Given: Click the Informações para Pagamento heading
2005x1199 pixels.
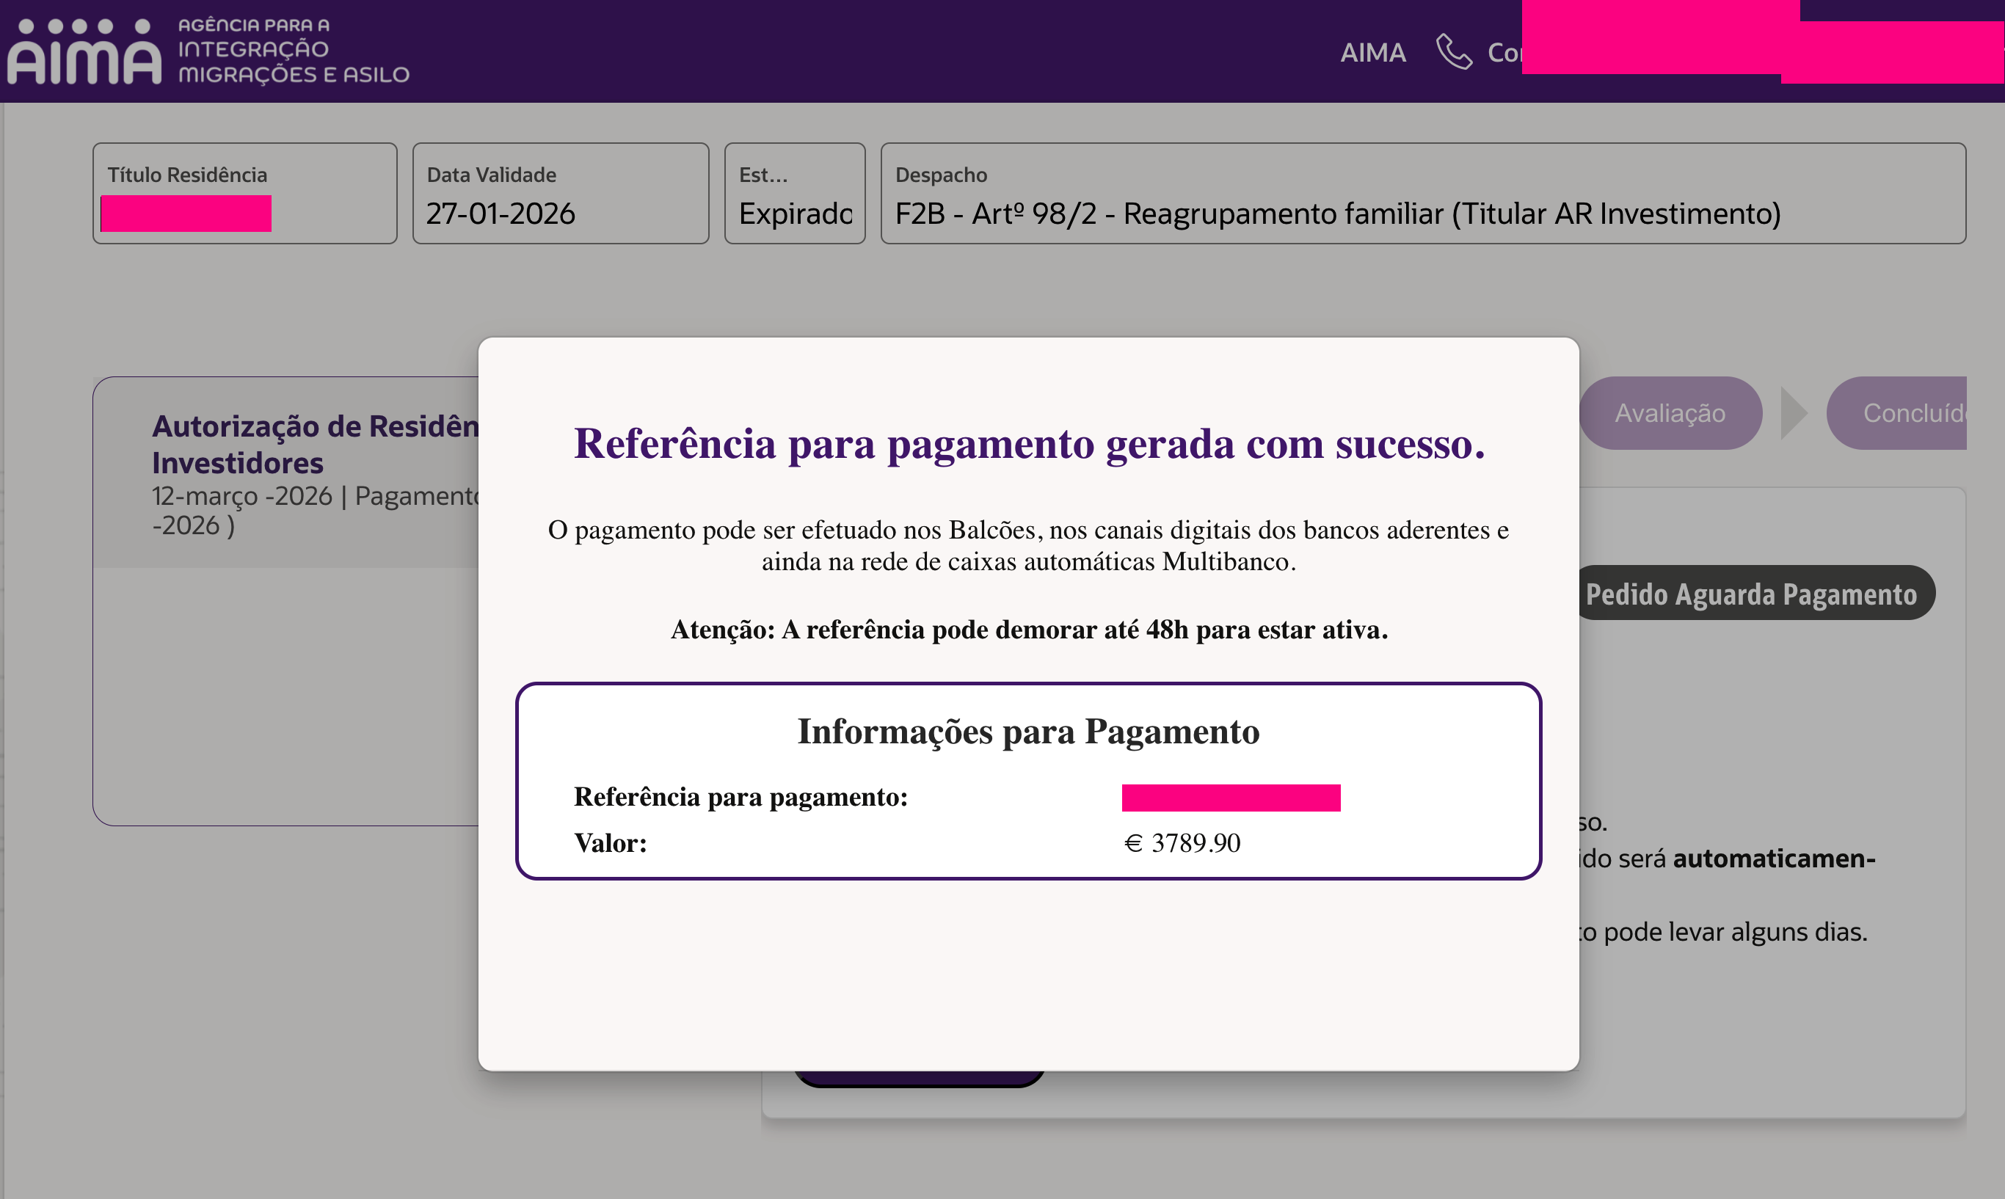Looking at the screenshot, I should (1027, 731).
